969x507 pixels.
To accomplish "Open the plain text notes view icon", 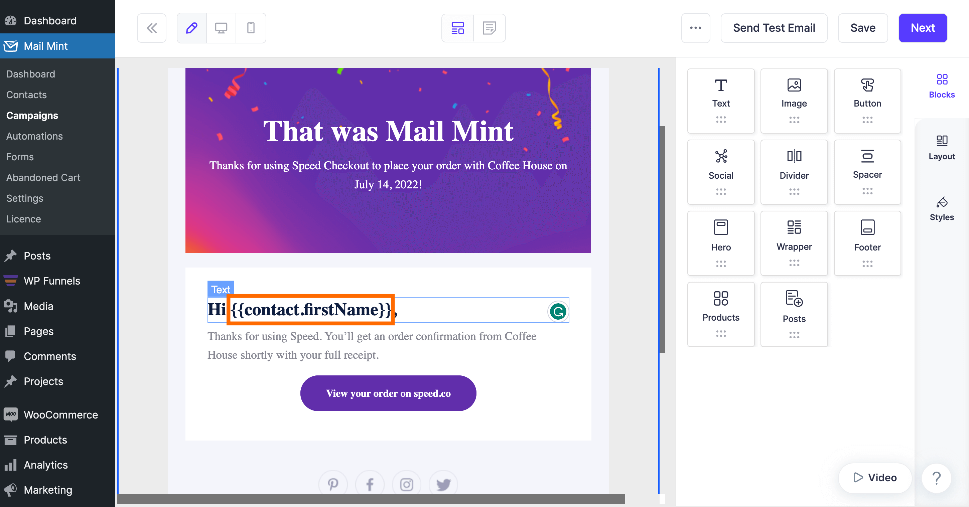I will tap(489, 28).
